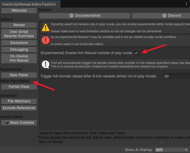
Task: Open the Debugging section
Action: point(19,49)
